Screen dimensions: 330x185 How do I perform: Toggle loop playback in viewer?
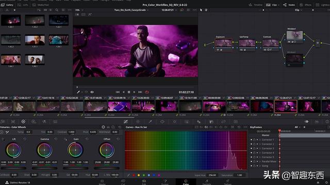point(147,92)
